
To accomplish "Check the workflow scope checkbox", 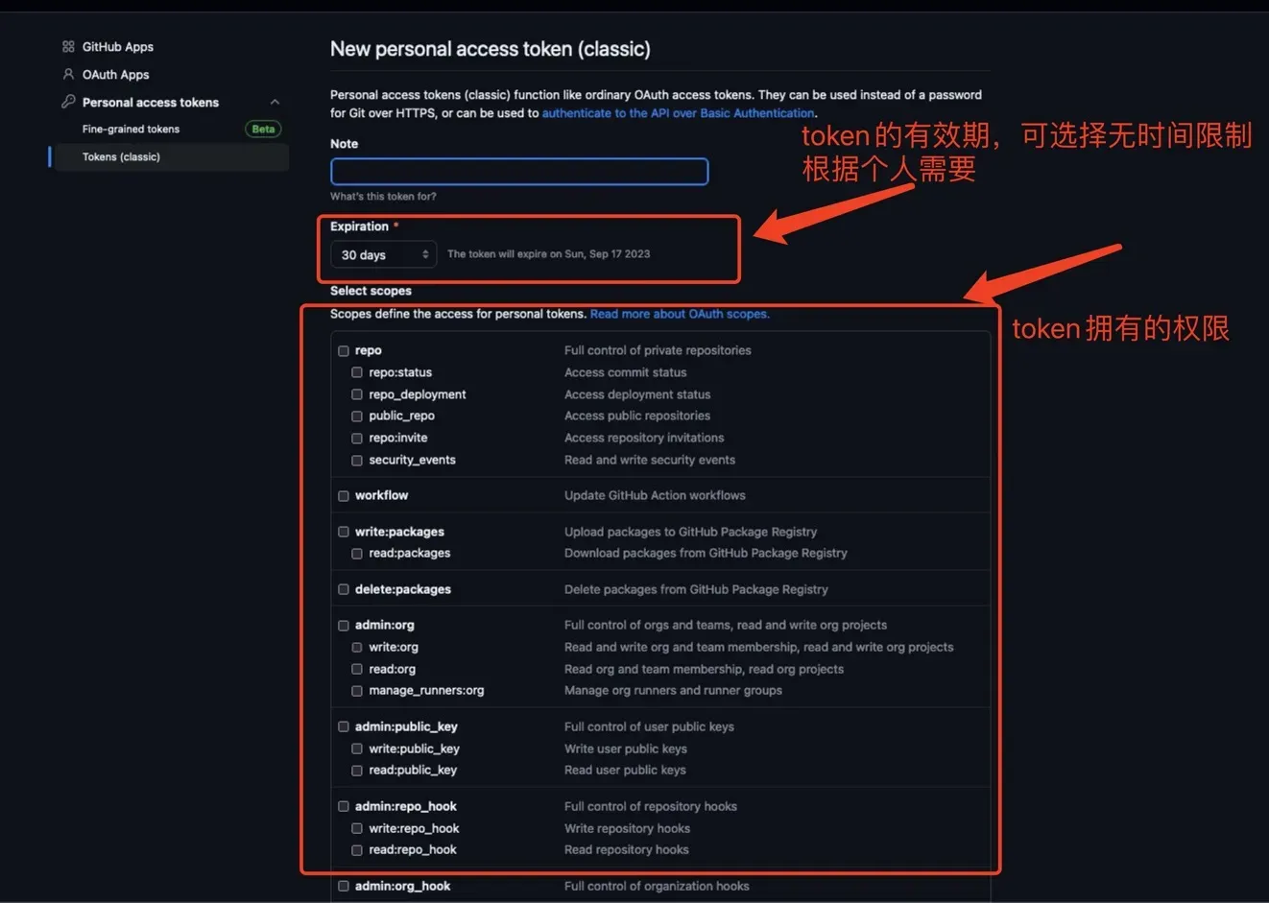I will tap(344, 496).
